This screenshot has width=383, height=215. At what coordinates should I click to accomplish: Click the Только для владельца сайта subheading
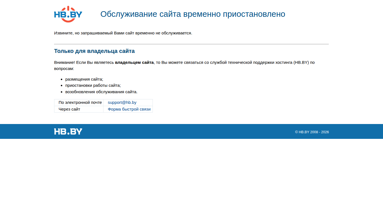tap(94, 51)
